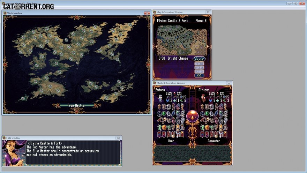Pick Estana's dark blue round creature icon
307x173 pixels.
tap(159, 114)
